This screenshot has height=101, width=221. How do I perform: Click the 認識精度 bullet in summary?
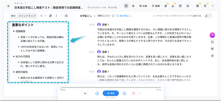coord(20,31)
